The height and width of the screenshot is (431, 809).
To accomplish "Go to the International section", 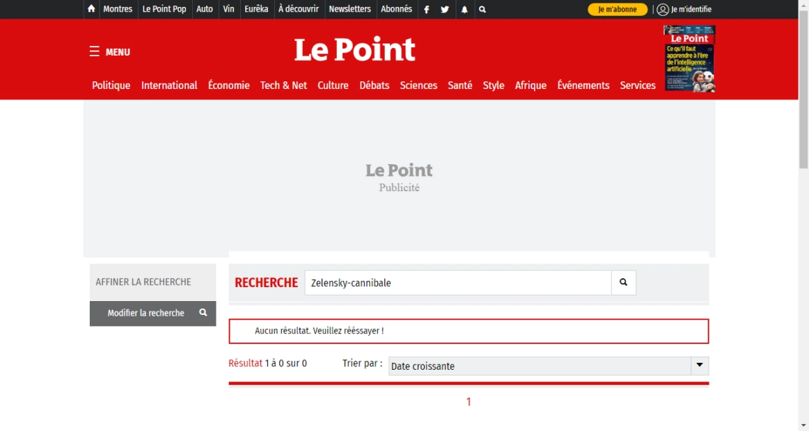I will point(169,86).
